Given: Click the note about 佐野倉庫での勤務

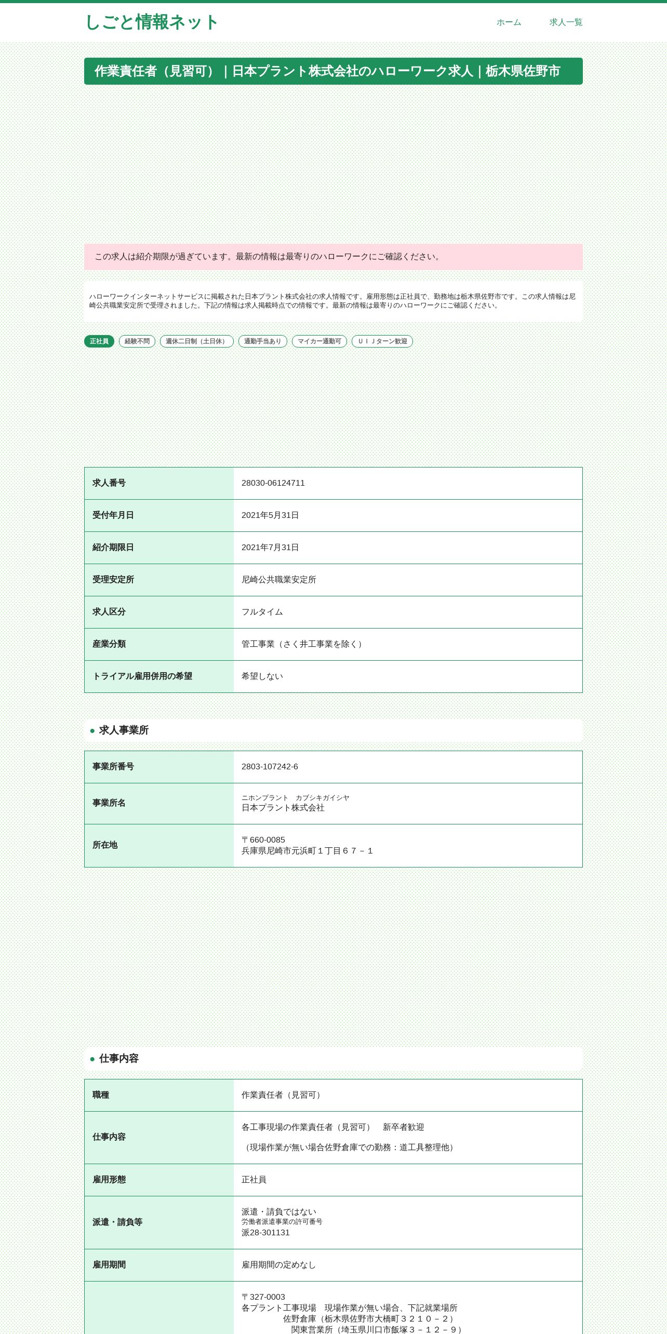Looking at the screenshot, I should click(350, 1148).
